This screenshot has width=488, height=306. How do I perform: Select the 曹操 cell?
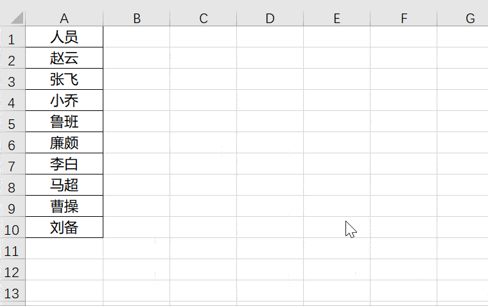tap(64, 207)
